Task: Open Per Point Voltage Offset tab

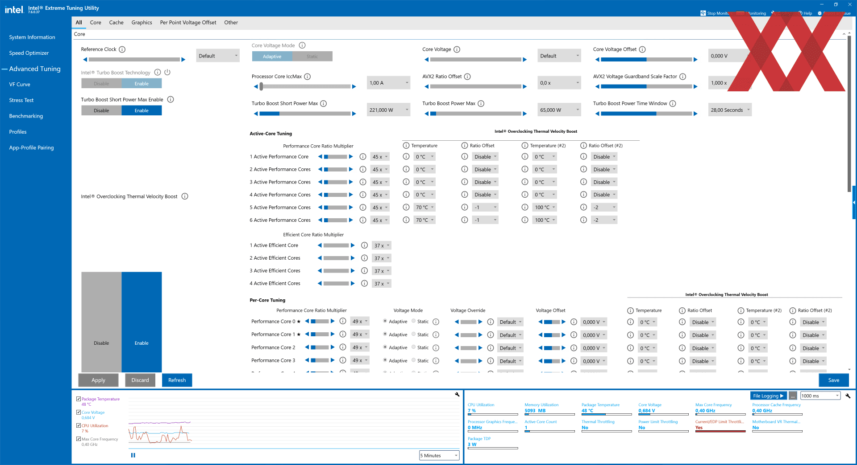Action: click(x=188, y=22)
